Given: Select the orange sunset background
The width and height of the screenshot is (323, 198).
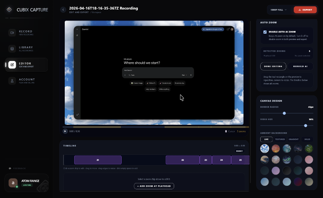Looking at the screenshot, I should [x=276, y=148].
